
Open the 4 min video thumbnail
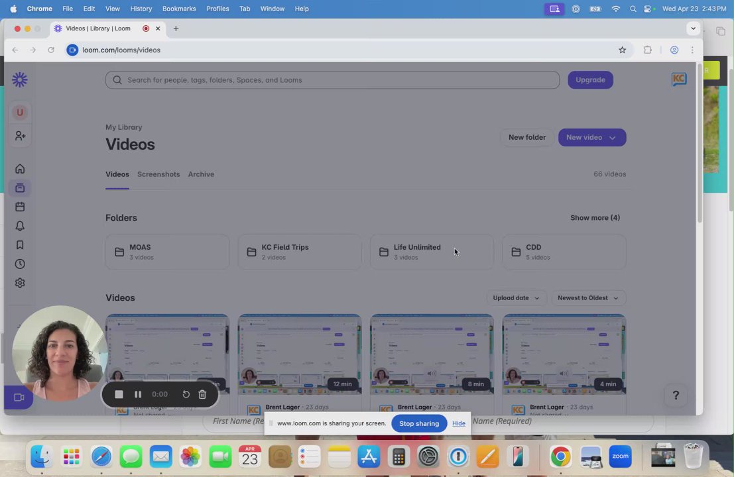point(564,354)
